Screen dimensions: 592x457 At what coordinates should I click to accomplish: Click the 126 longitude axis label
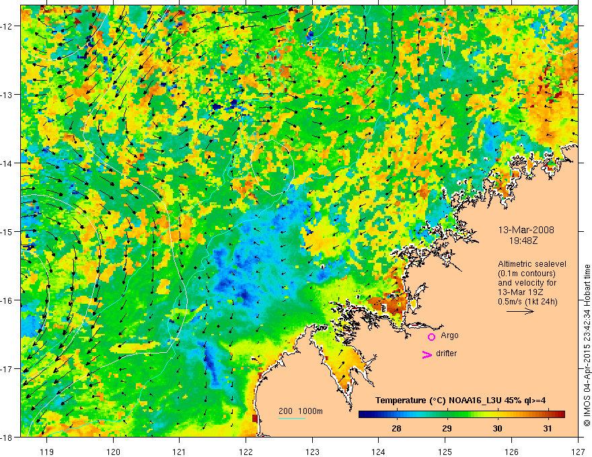(511, 452)
